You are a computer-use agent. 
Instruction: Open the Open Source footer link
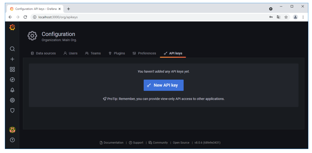click(x=181, y=143)
